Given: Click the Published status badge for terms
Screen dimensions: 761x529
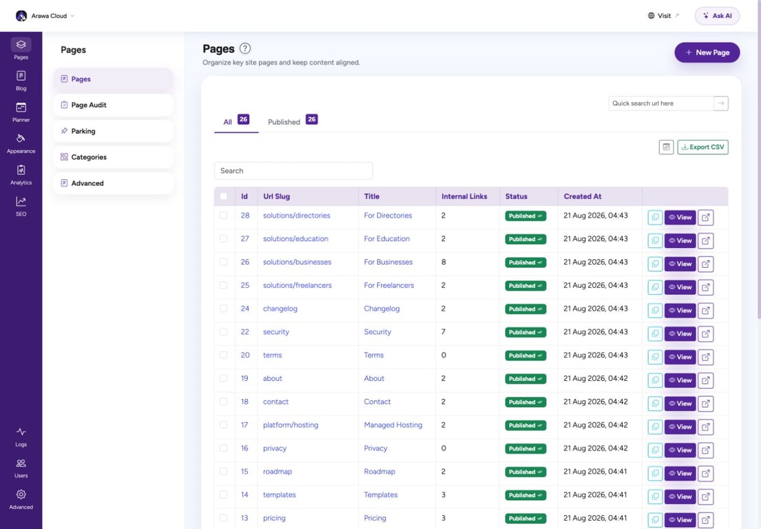Looking at the screenshot, I should click(525, 355).
